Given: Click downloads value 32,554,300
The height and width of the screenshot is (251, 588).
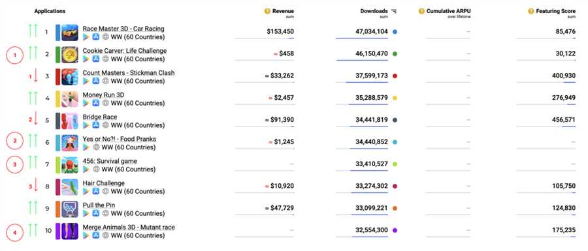Looking at the screenshot, I should [372, 230].
